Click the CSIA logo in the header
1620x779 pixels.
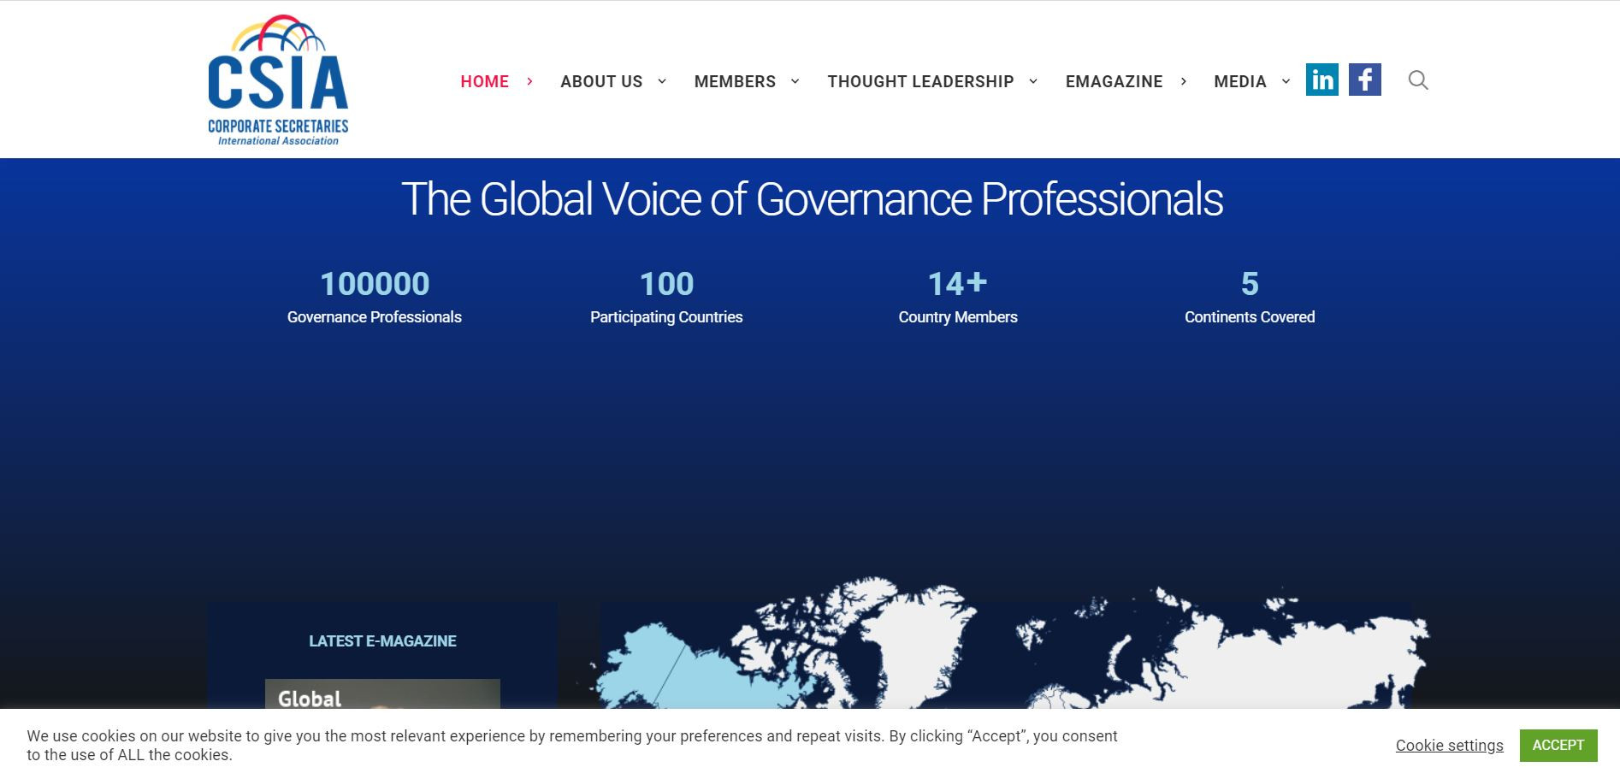[278, 80]
